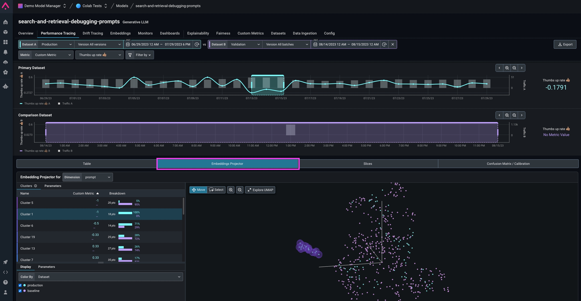Open the alerts bell icon in sidebar
The width and height of the screenshot is (581, 301).
[5, 52]
